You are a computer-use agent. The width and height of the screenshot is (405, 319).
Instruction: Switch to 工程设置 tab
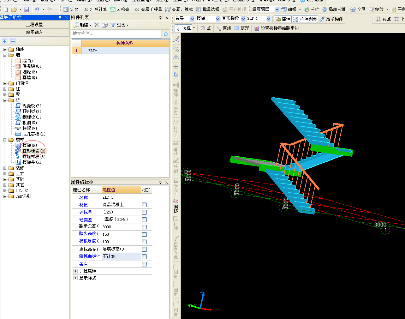(x=34, y=24)
